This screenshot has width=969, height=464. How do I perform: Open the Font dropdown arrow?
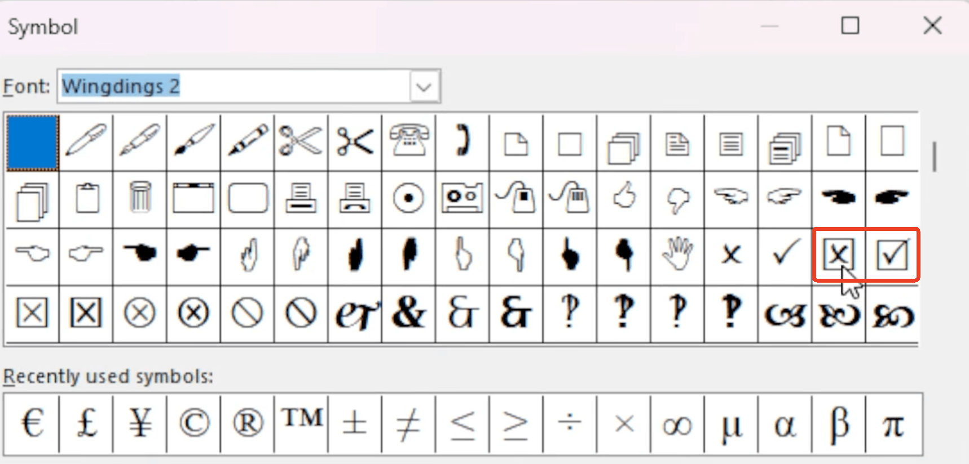click(x=424, y=87)
